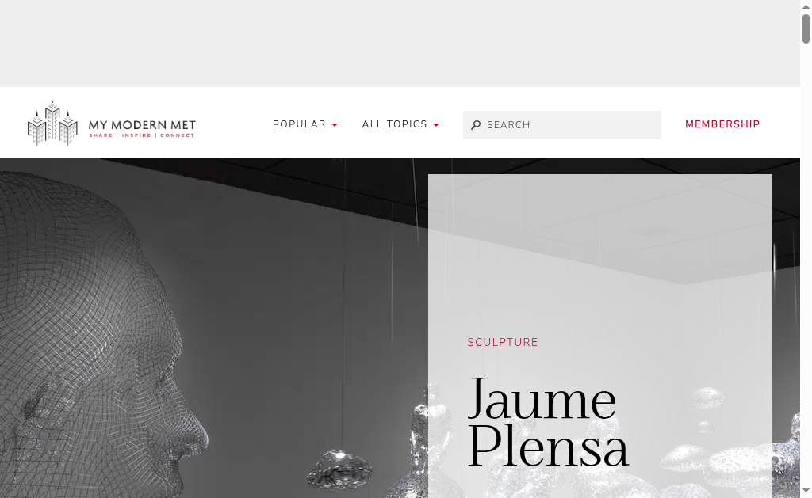This screenshot has height=498, width=812.
Task: Click the scrollbar down arrow
Action: tap(806, 491)
